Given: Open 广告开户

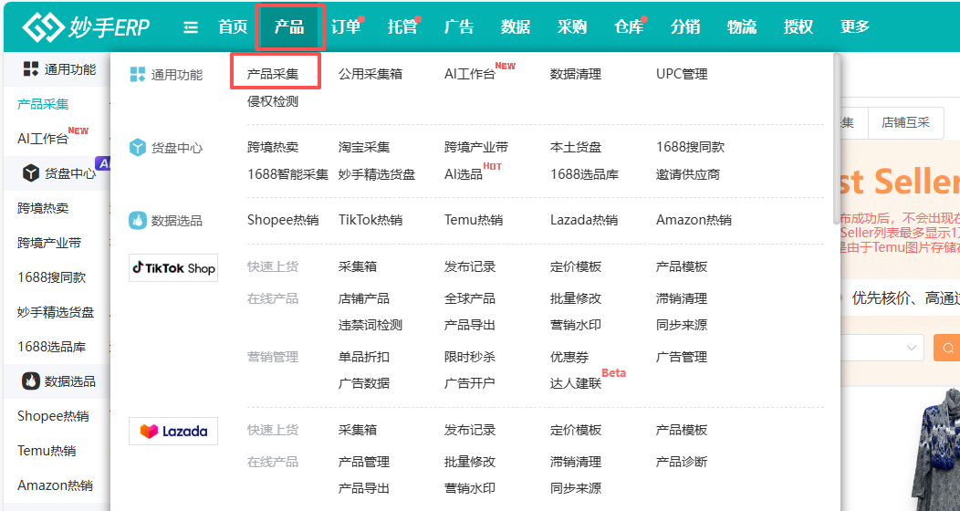Looking at the screenshot, I should [470, 383].
